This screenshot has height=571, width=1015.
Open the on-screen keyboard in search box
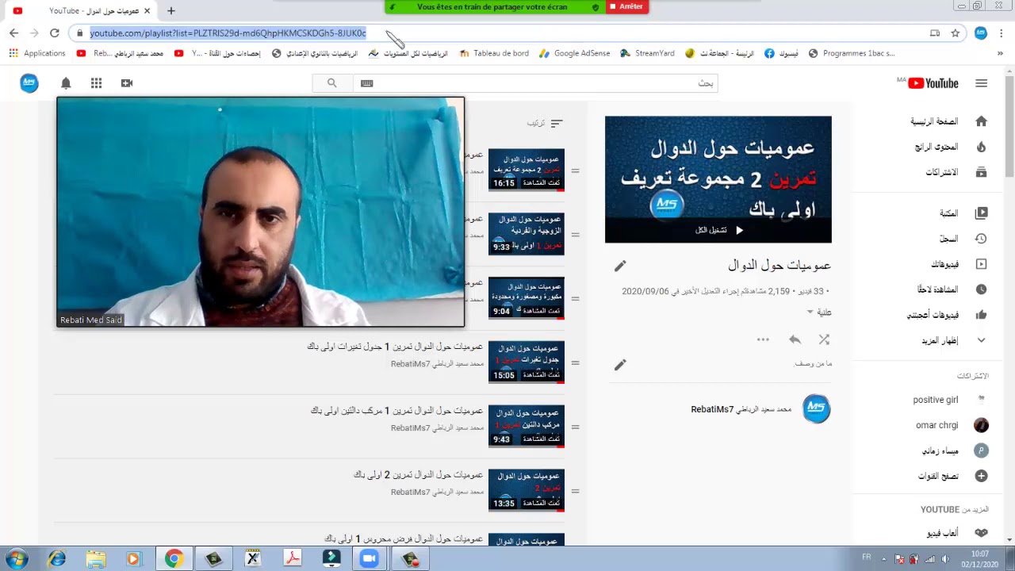pyautogui.click(x=366, y=83)
